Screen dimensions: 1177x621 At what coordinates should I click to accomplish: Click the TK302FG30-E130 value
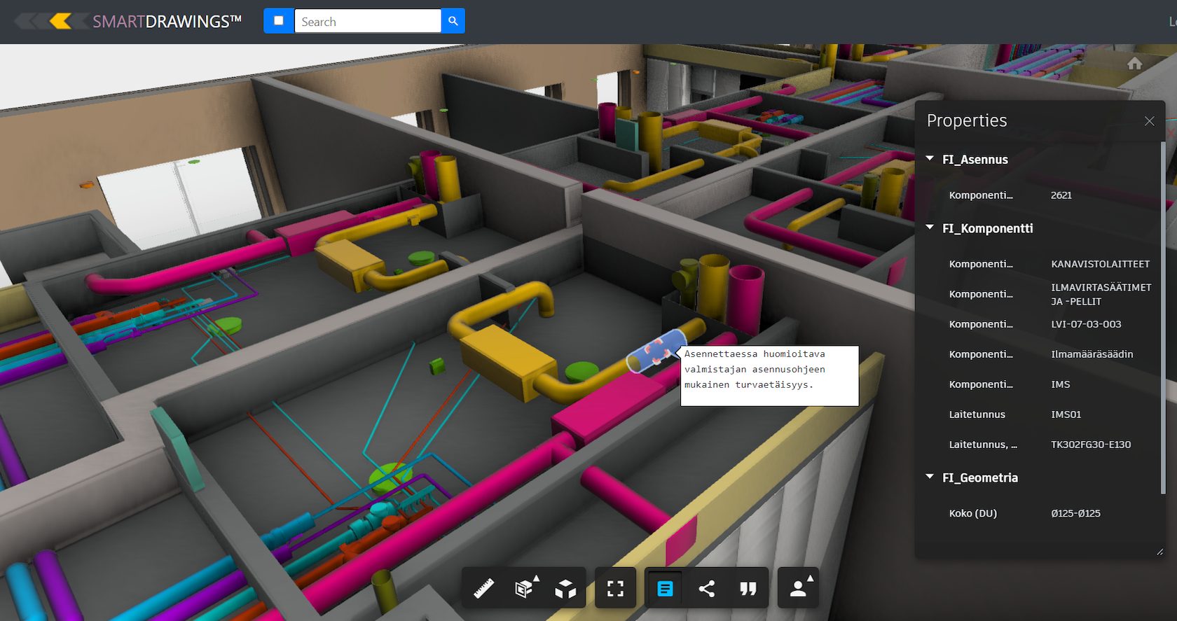(x=1091, y=445)
